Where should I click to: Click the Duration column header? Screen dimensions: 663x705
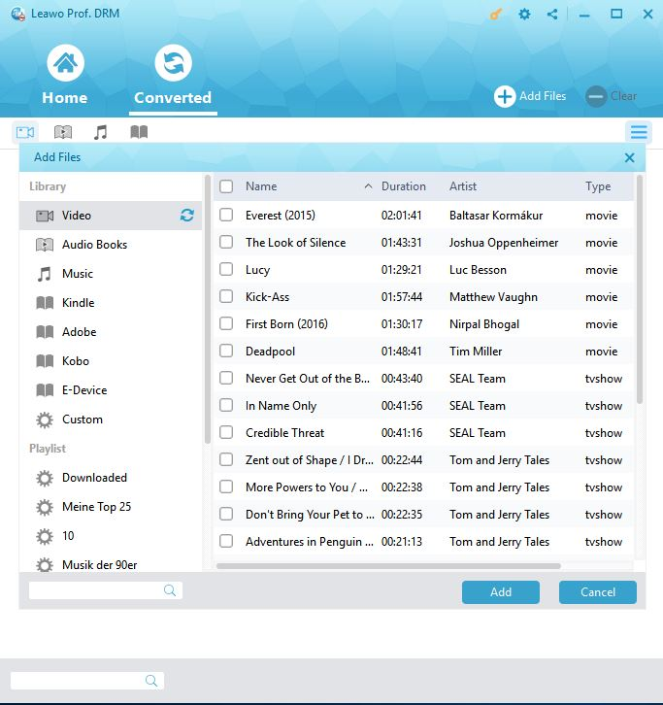tap(404, 186)
